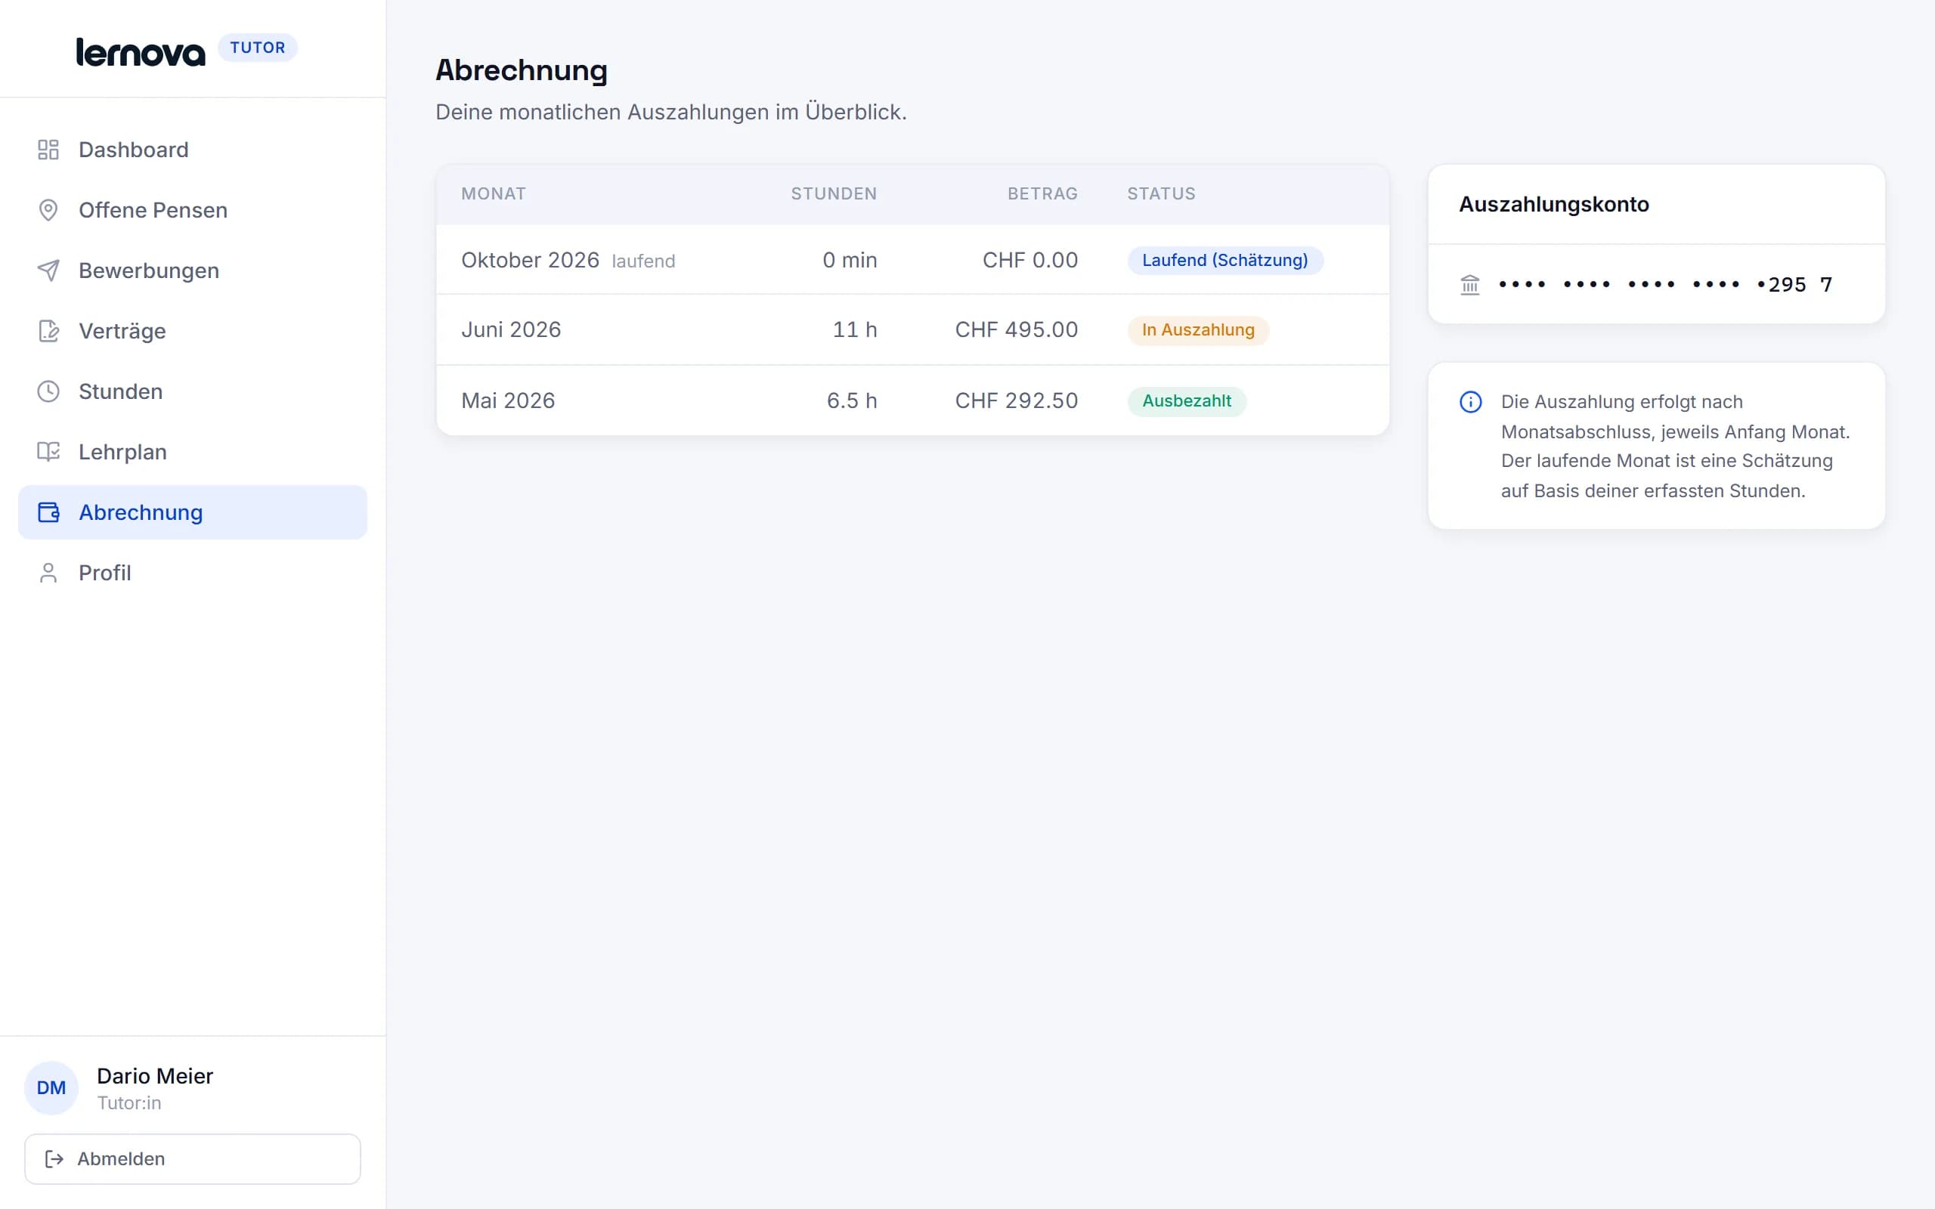This screenshot has width=1935, height=1209.
Task: Click the Auszahlungskonto card heading
Action: click(x=1553, y=205)
